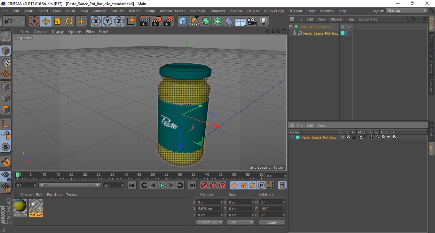Toggle the coordinate system cube icon
This screenshot has height=233, width=435.
[x=130, y=21]
